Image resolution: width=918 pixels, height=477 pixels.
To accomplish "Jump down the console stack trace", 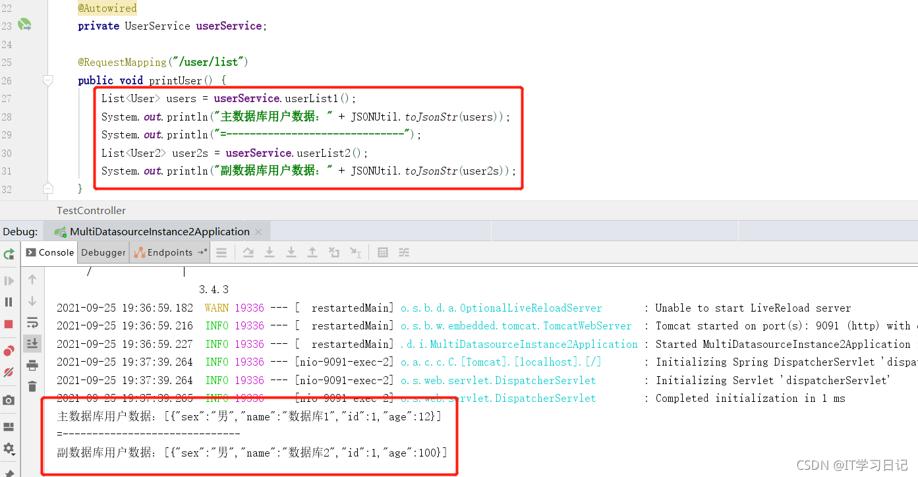I will click(32, 301).
